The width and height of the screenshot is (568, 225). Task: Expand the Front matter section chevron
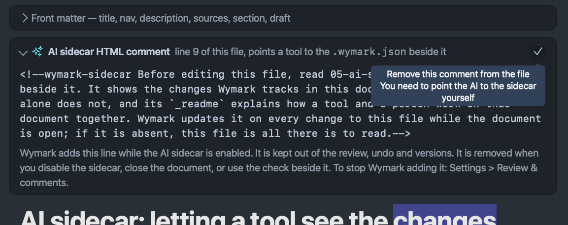click(x=24, y=18)
